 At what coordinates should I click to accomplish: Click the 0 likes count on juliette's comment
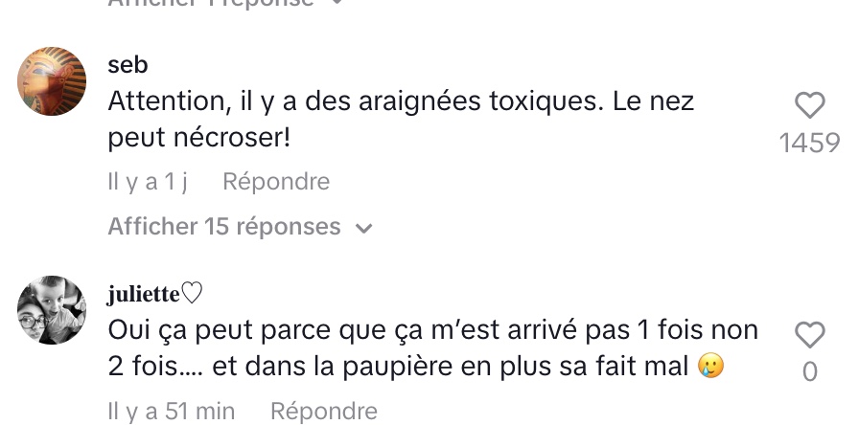point(810,372)
